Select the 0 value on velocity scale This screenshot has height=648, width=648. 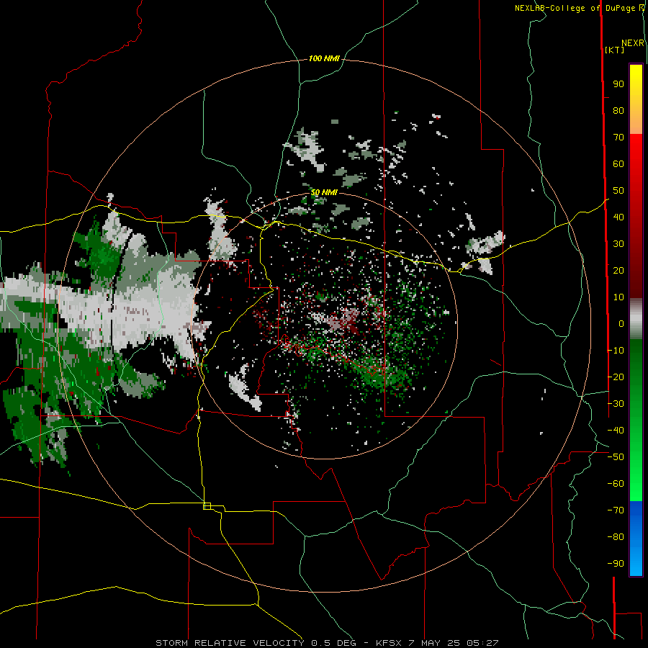pos(621,324)
